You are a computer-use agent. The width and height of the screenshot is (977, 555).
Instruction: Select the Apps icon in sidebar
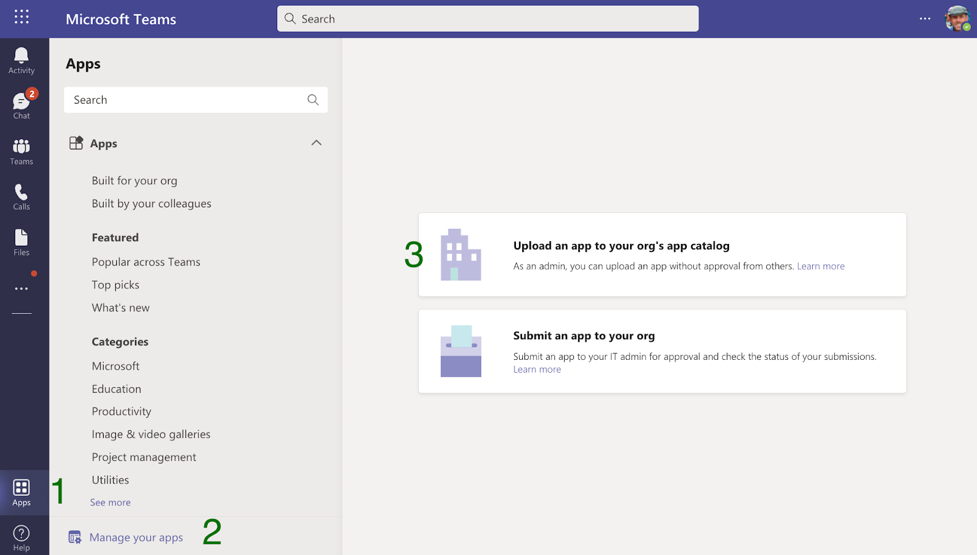[x=21, y=493]
